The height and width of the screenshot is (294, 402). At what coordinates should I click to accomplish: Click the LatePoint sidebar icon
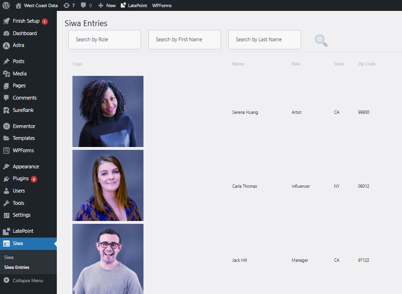7,231
